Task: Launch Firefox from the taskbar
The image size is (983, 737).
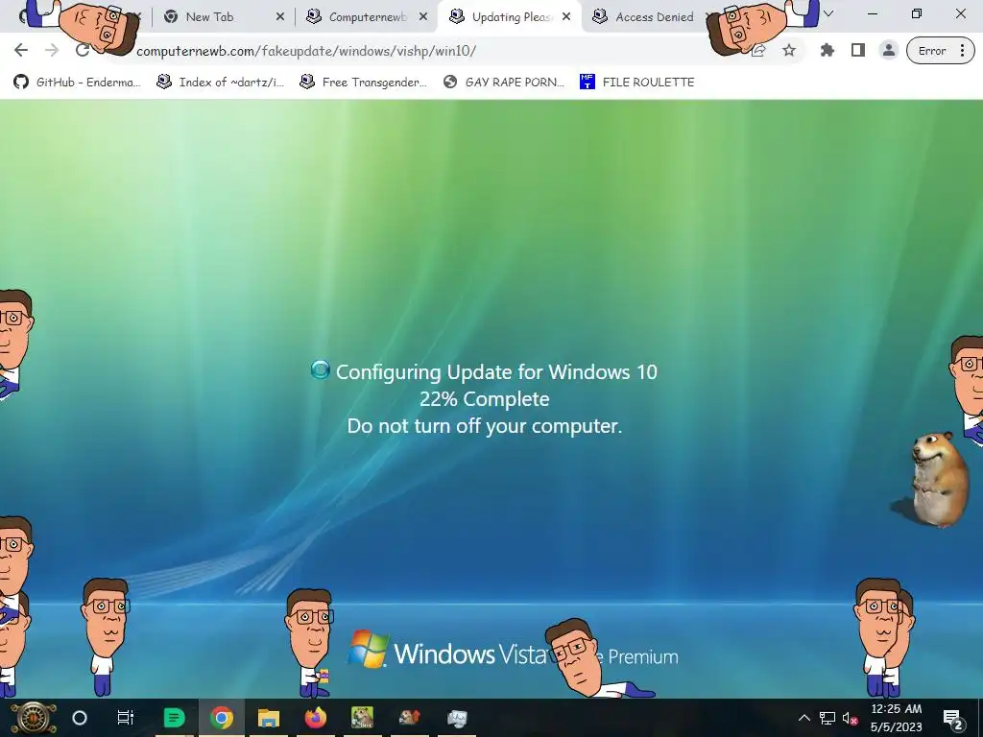Action: [x=315, y=718]
